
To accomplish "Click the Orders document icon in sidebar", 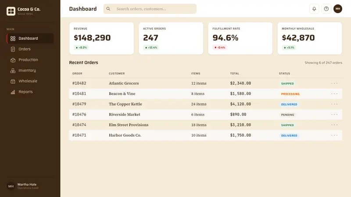I will tap(13, 49).
